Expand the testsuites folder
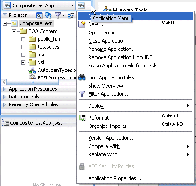This screenshot has width=196, height=186. coord(23,47)
